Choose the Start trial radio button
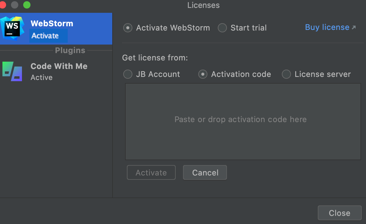The width and height of the screenshot is (366, 224). coord(222,28)
